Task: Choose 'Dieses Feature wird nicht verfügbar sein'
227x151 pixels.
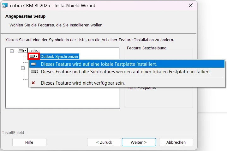Action: [127, 83]
